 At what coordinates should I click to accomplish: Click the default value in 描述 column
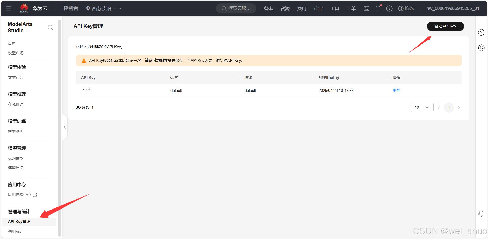250,91
